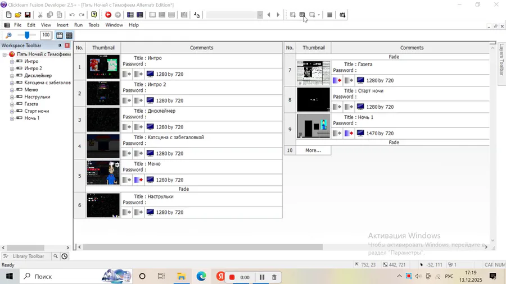Open the Tools menu
The image size is (506, 284).
[x=94, y=25]
